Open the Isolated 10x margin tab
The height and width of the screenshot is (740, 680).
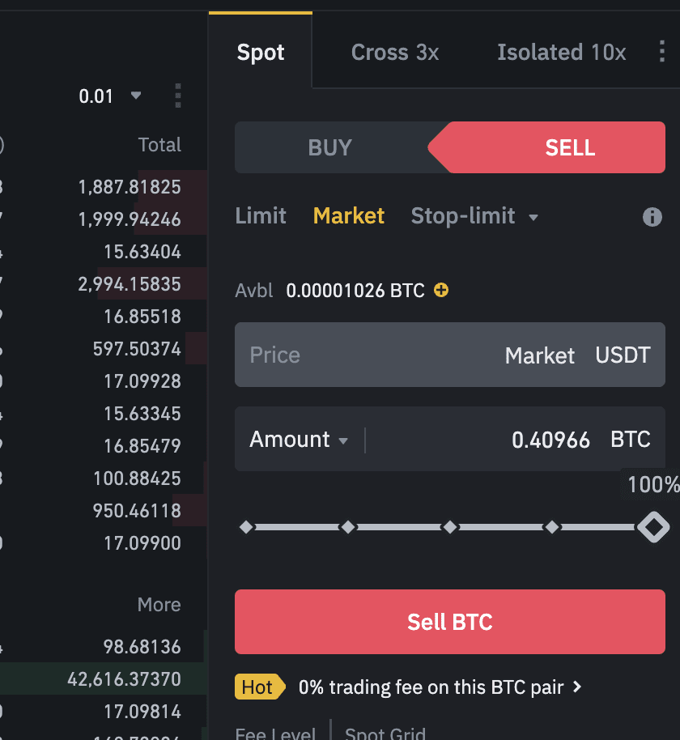click(561, 53)
